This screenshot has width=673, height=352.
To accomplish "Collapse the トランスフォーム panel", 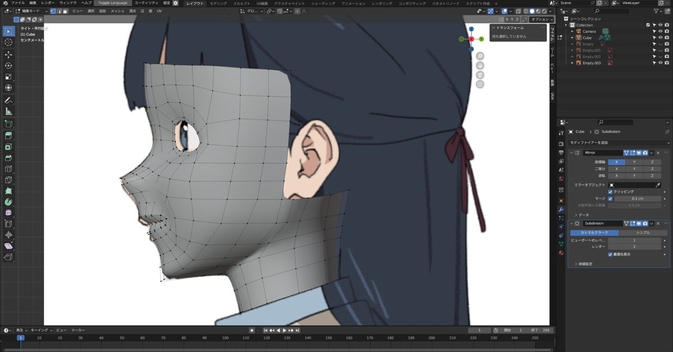I will (x=494, y=27).
